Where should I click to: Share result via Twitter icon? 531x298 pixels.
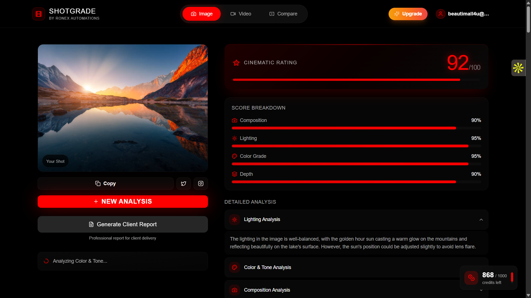coord(183,183)
